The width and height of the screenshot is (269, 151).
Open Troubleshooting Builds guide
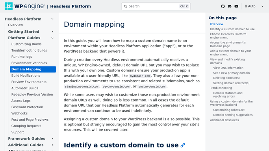[29, 50]
